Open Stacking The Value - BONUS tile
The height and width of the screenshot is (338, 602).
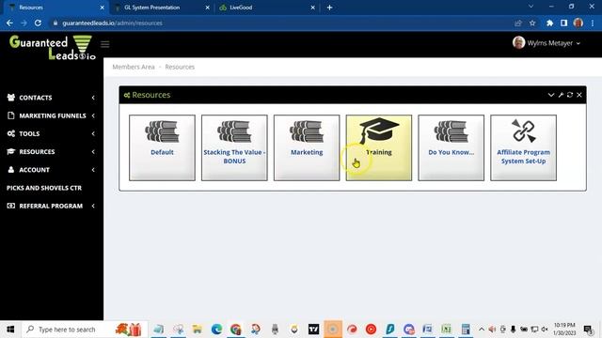(234, 147)
